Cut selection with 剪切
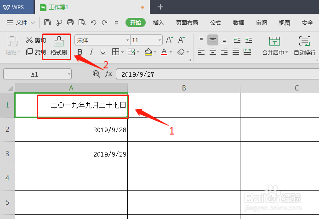The image size is (319, 219). point(36,40)
